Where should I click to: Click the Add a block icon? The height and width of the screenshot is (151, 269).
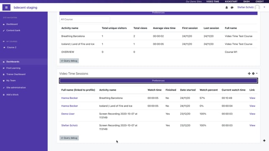4,95
